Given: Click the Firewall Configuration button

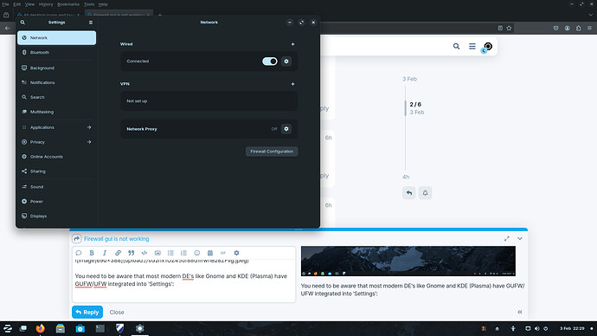Looking at the screenshot, I should pyautogui.click(x=272, y=152).
